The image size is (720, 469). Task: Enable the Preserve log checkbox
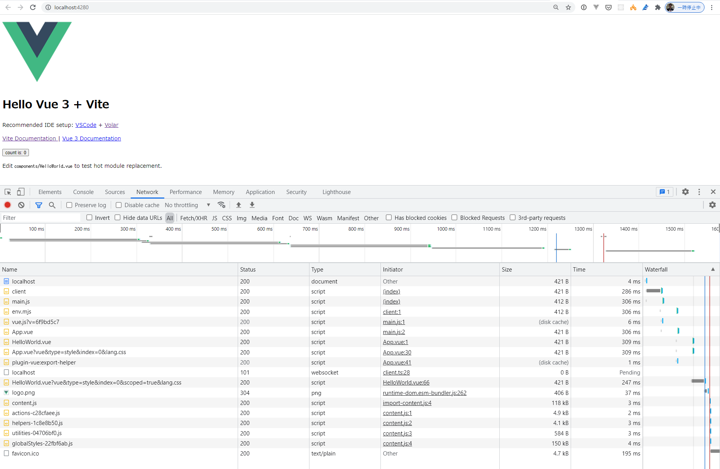tap(69, 205)
